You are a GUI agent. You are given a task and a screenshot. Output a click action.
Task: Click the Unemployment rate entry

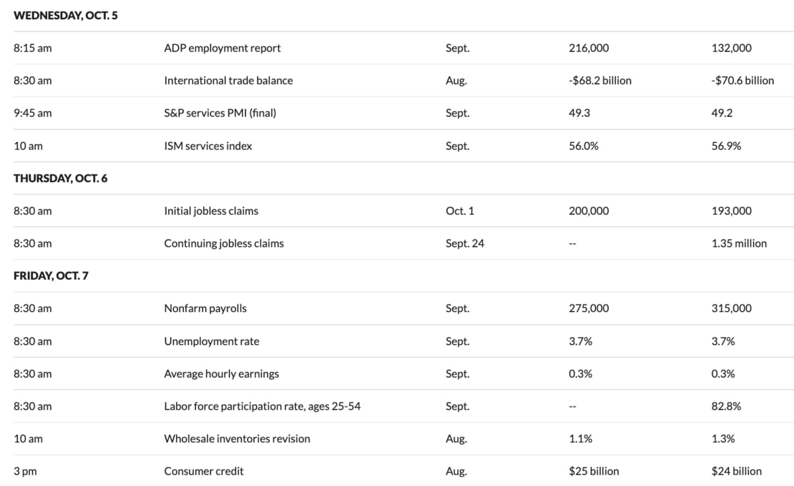point(212,341)
